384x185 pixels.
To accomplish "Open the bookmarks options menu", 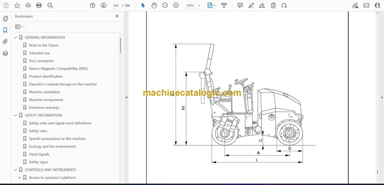I will pyautogui.click(x=19, y=27).
